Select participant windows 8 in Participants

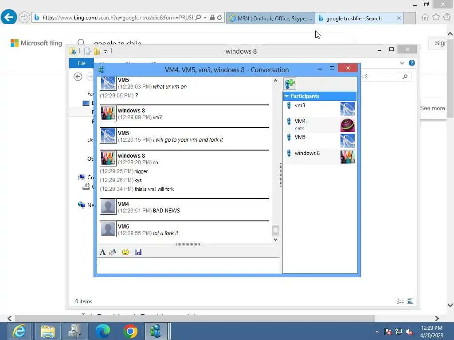click(320, 156)
